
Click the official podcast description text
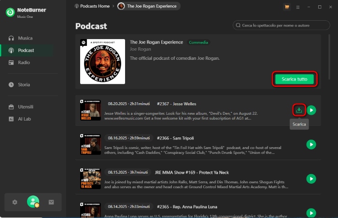175,58
